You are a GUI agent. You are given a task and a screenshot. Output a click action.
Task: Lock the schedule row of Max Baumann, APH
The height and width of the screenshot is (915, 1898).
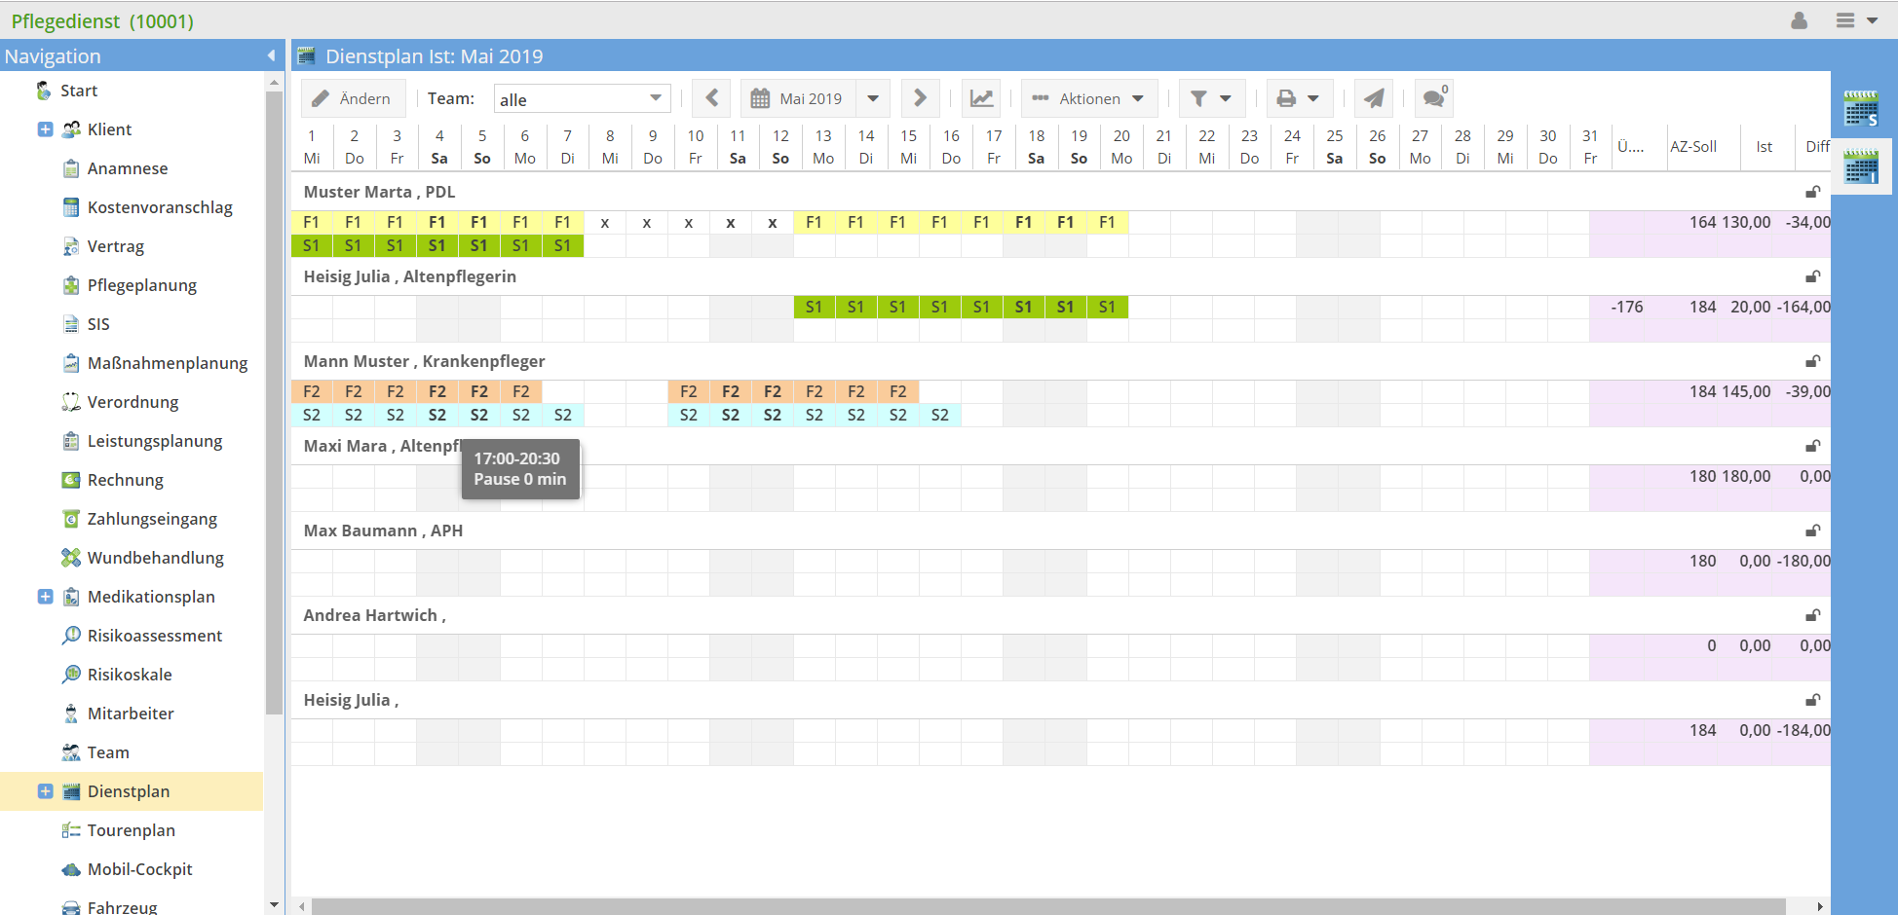[1813, 531]
